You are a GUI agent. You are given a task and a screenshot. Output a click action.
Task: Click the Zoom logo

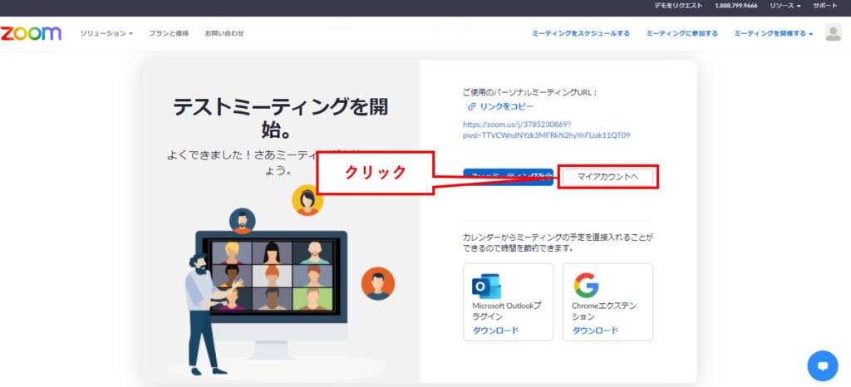click(x=31, y=33)
